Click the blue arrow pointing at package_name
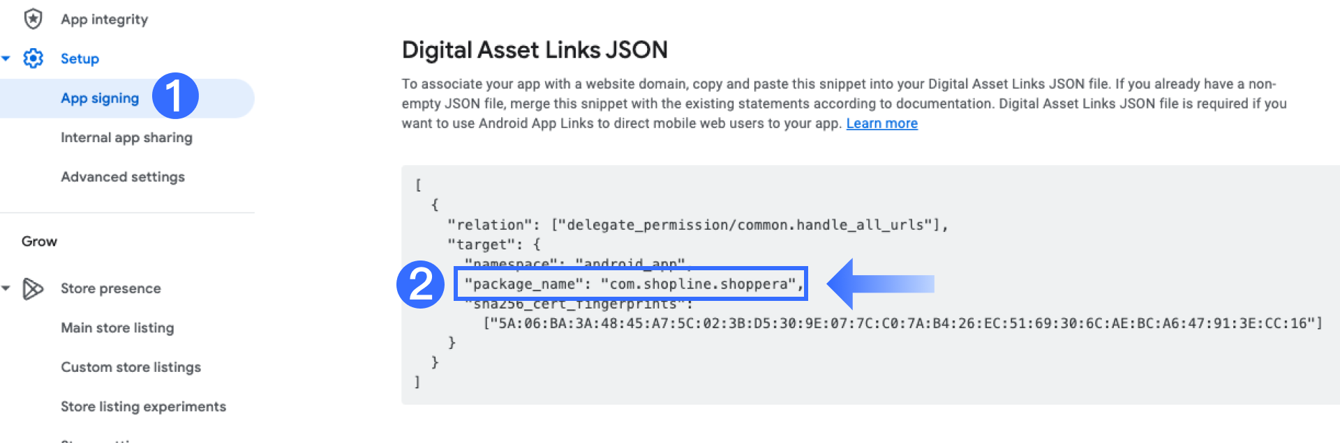 (876, 284)
